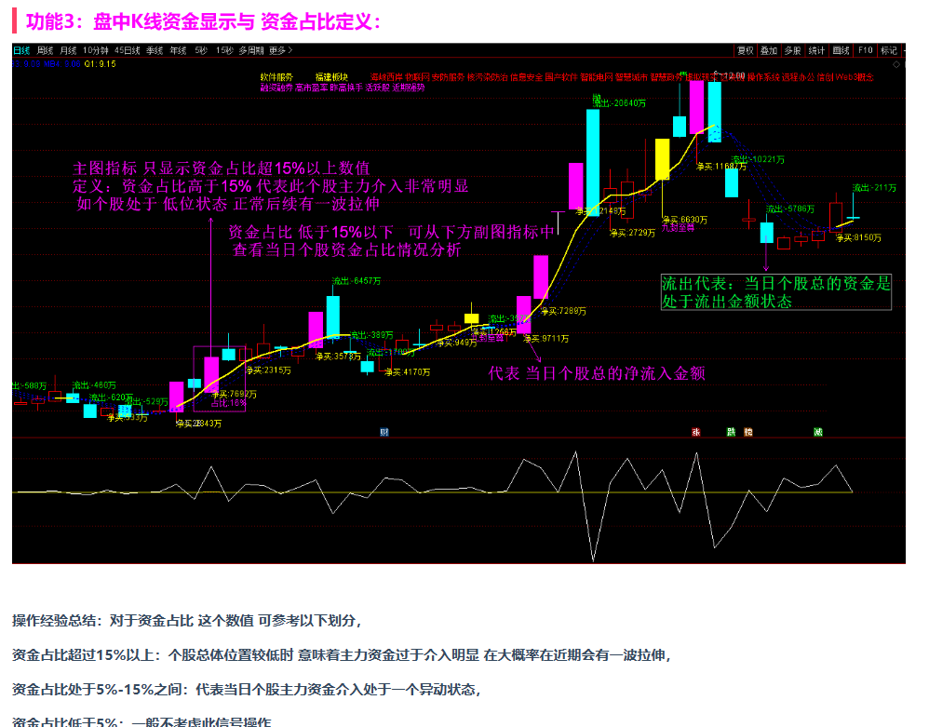
Task: Click the 福建板块 sector link
Action: [x=330, y=76]
